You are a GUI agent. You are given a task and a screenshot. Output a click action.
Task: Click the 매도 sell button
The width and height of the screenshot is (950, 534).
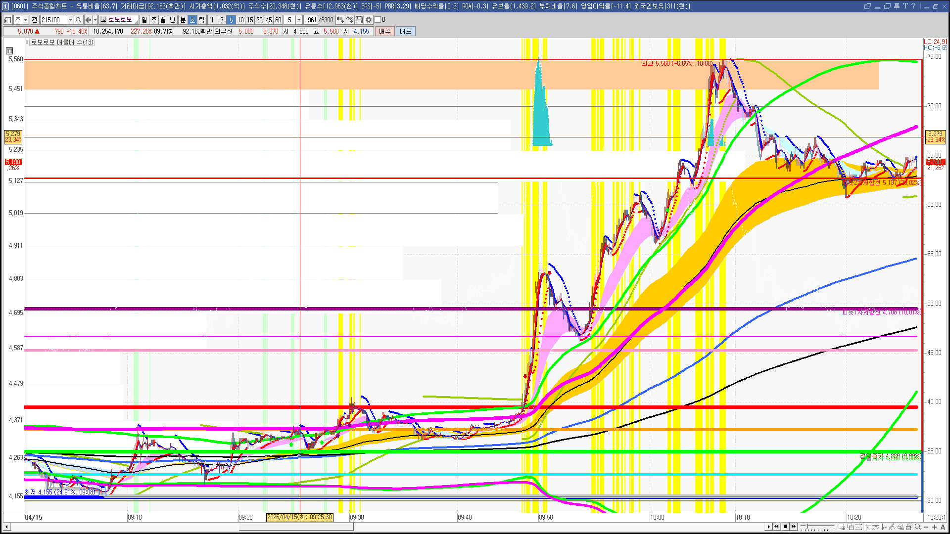(x=405, y=31)
